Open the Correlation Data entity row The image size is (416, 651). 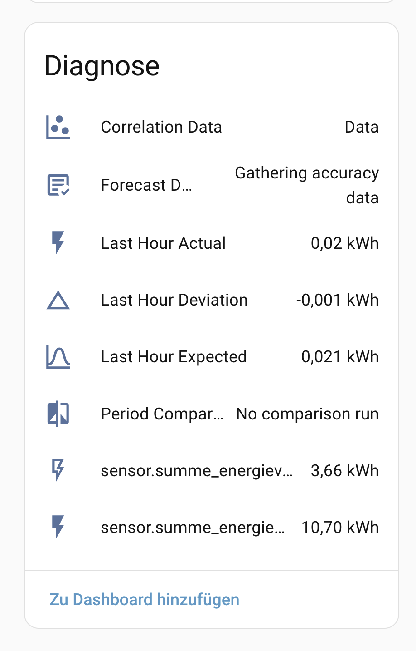(212, 127)
